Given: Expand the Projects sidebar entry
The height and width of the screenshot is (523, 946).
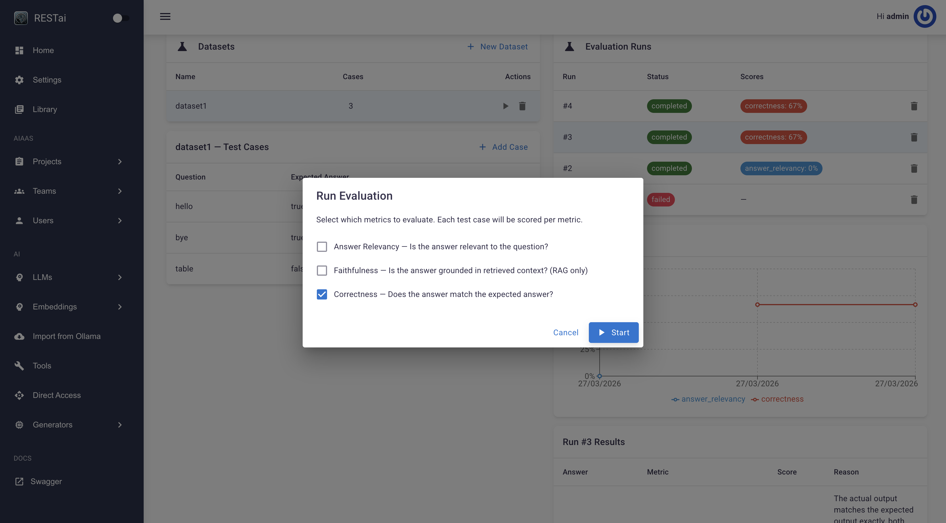Looking at the screenshot, I should (47, 161).
